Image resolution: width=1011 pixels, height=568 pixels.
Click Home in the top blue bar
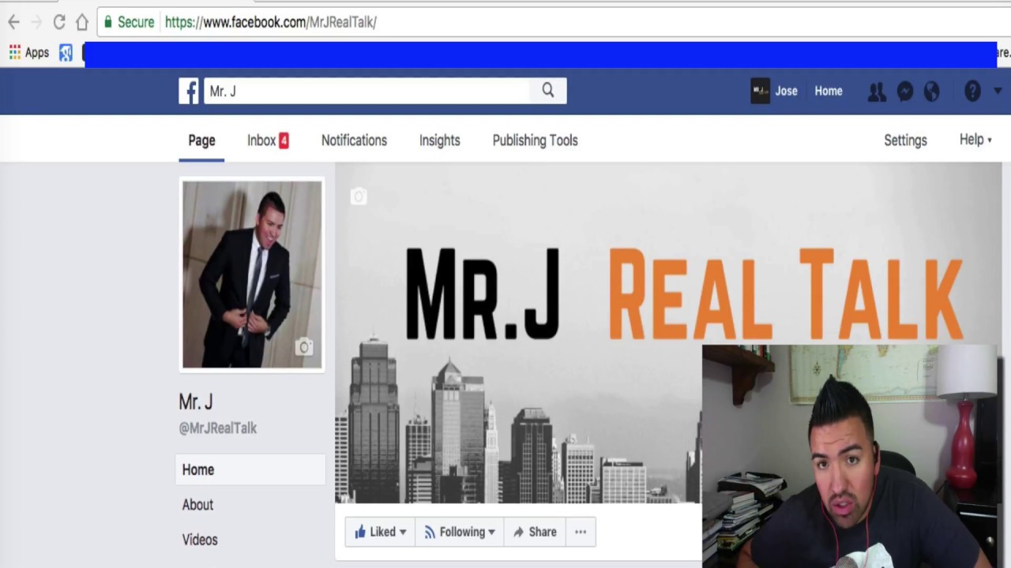(829, 91)
